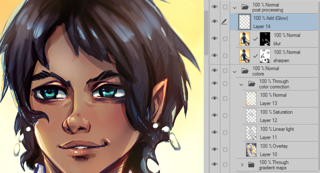Select the sharpen layer image thumbnail
Image resolution: width=320 pixels, height=173 pixels.
click(x=244, y=56)
